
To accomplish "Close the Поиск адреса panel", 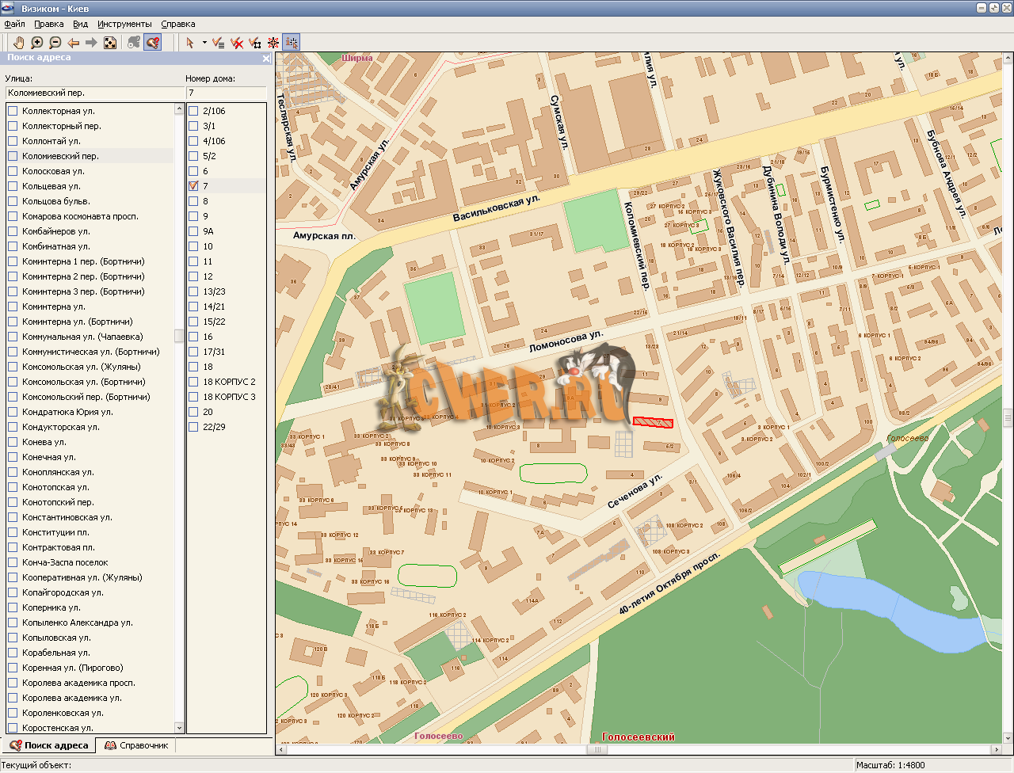I will pos(266,59).
